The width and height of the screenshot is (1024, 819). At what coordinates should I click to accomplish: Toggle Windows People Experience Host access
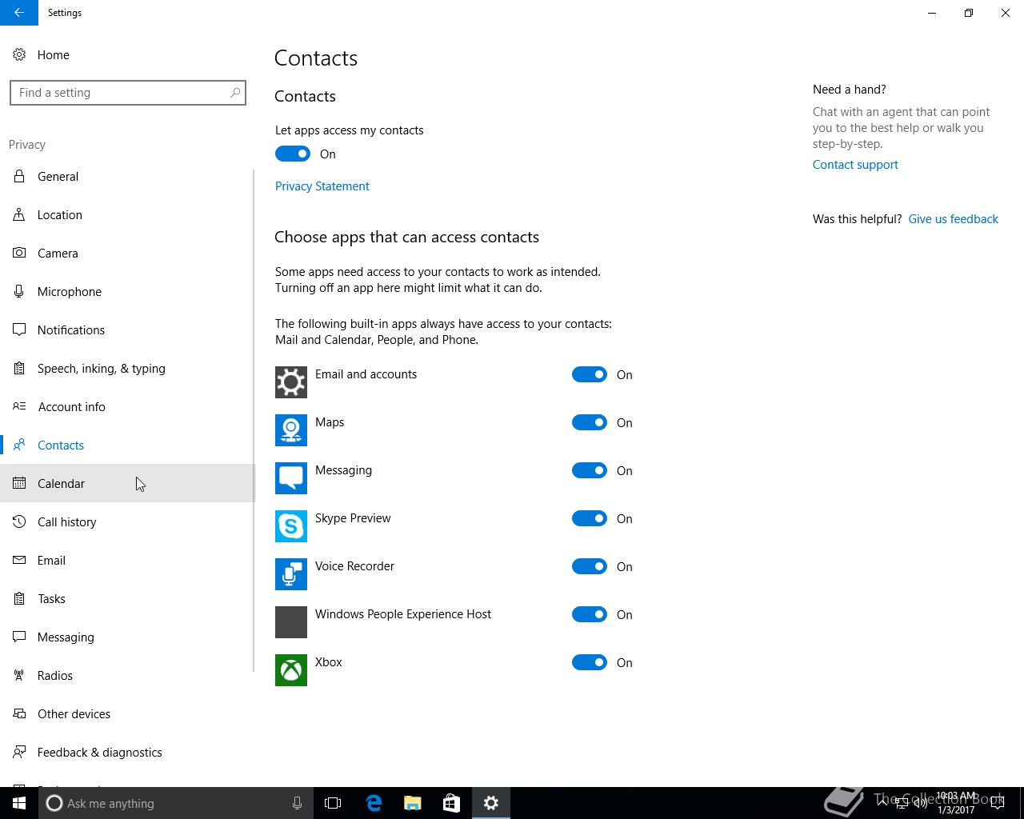590,614
